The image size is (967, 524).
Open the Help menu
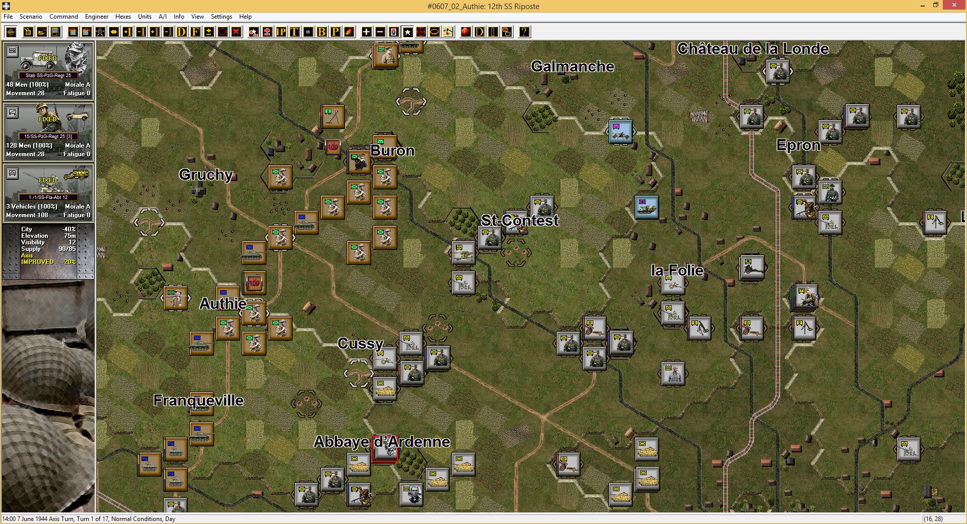click(x=245, y=17)
